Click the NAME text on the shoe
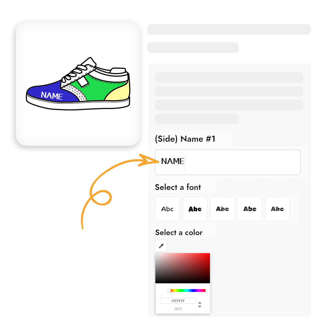This screenshot has height=322, width=322. click(x=52, y=96)
